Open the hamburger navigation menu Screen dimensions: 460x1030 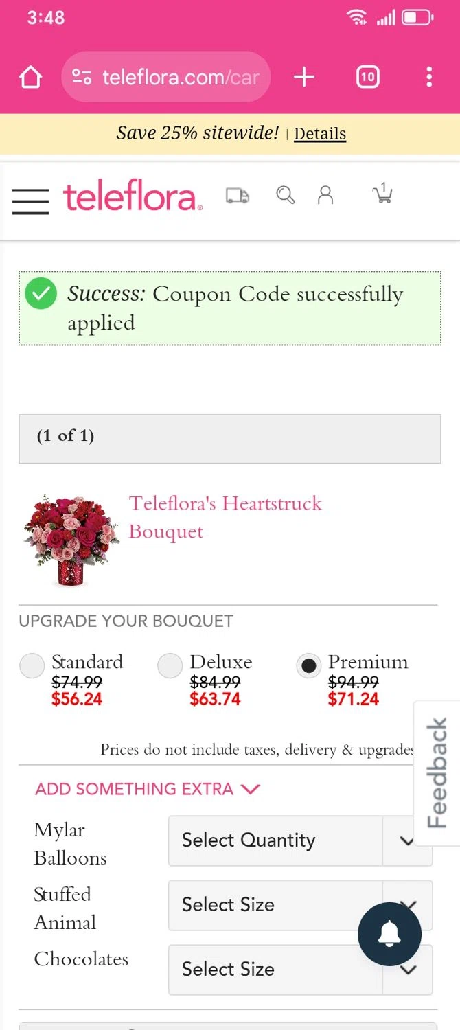(31, 201)
